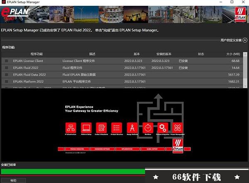Image resolution: width=249 pixels, height=183 pixels.
Task: Click the Codes & Standards checklist icon
Action: [x=101, y=128]
